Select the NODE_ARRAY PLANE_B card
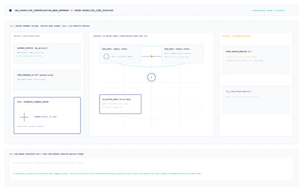Viewport: 303px width, 191px height. 183,54
